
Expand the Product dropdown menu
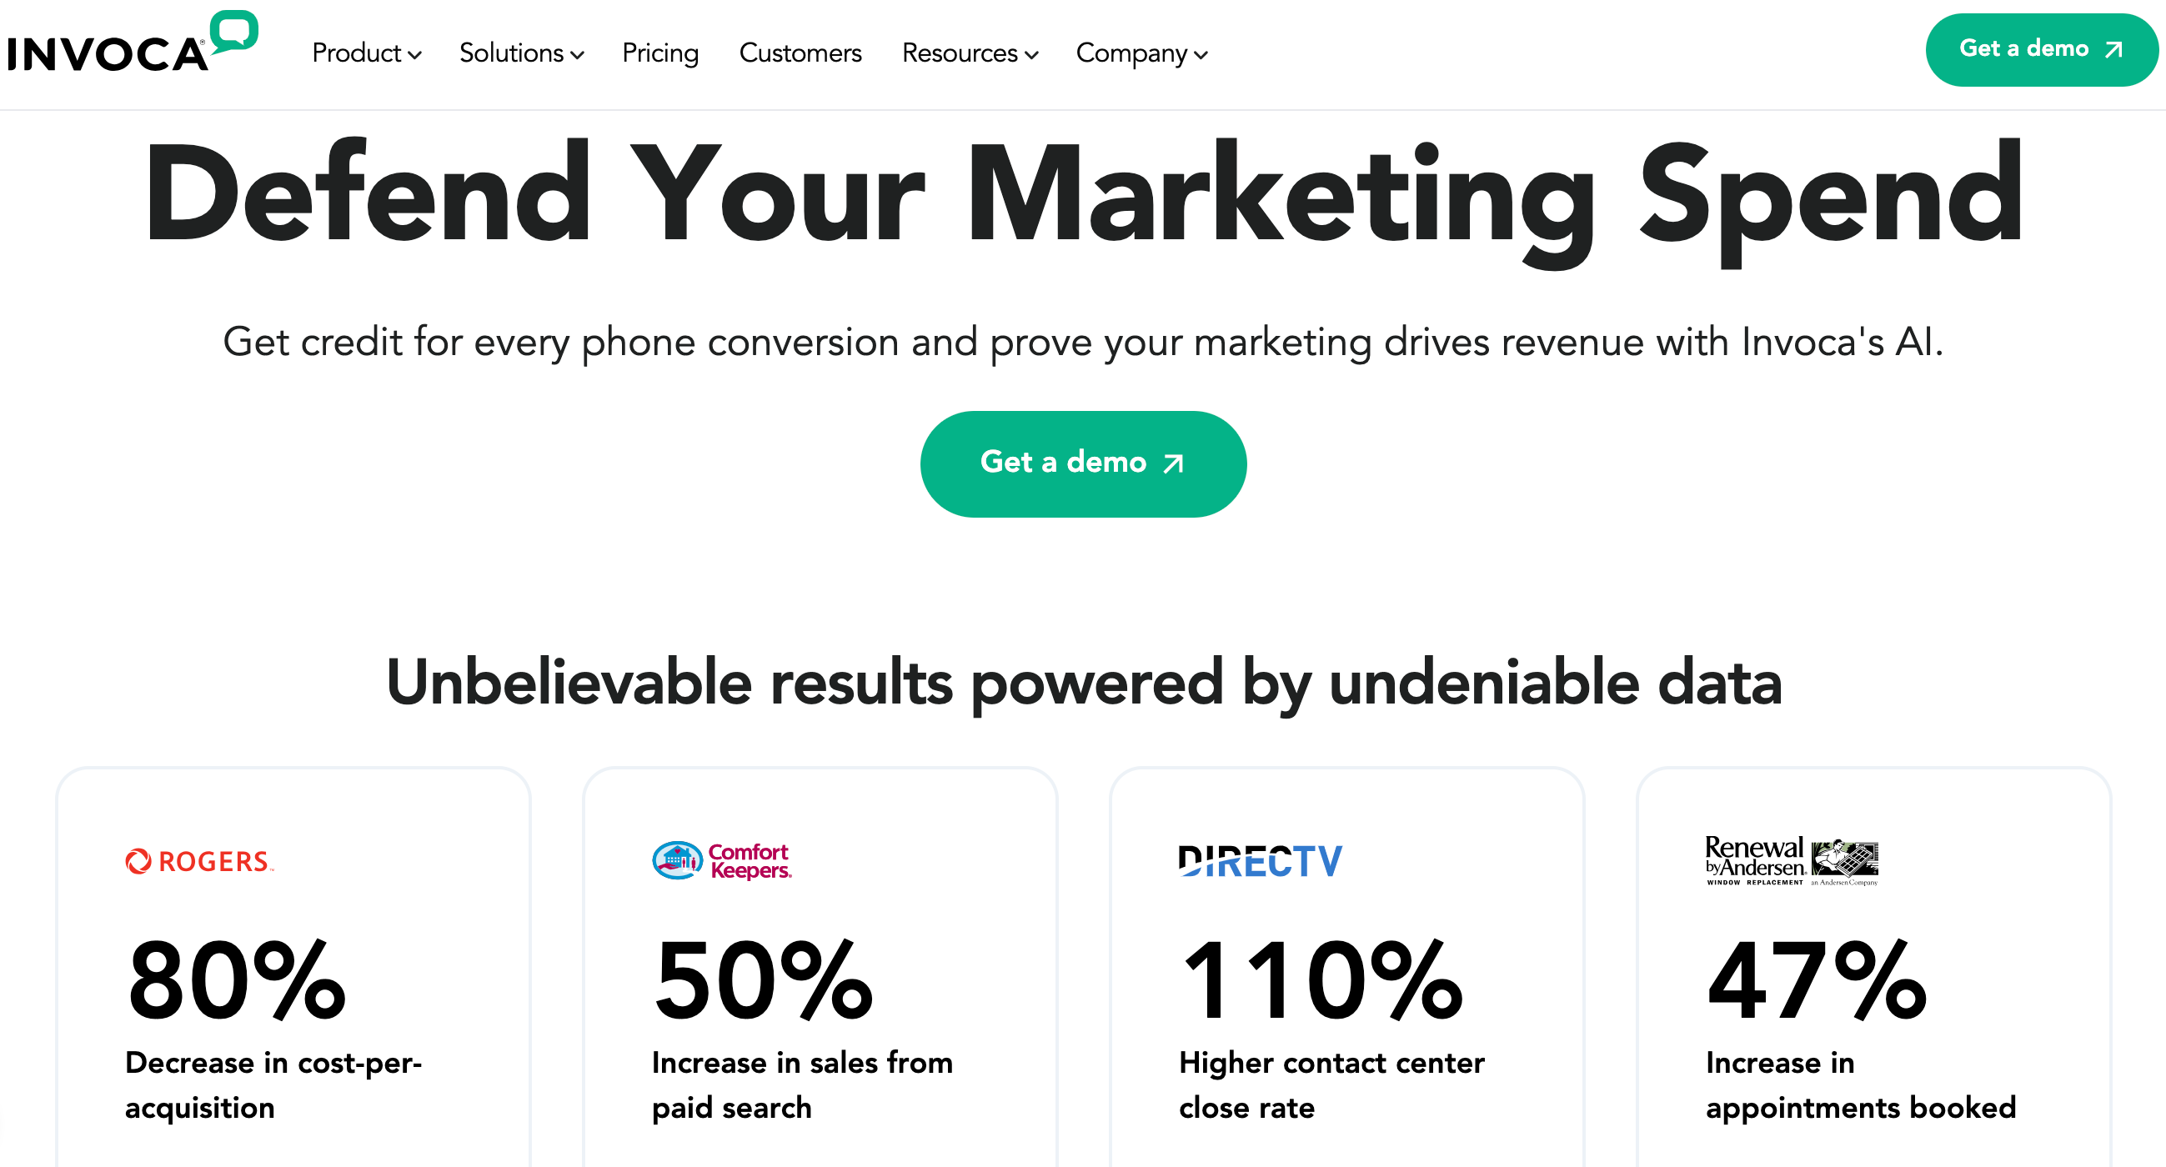click(367, 53)
